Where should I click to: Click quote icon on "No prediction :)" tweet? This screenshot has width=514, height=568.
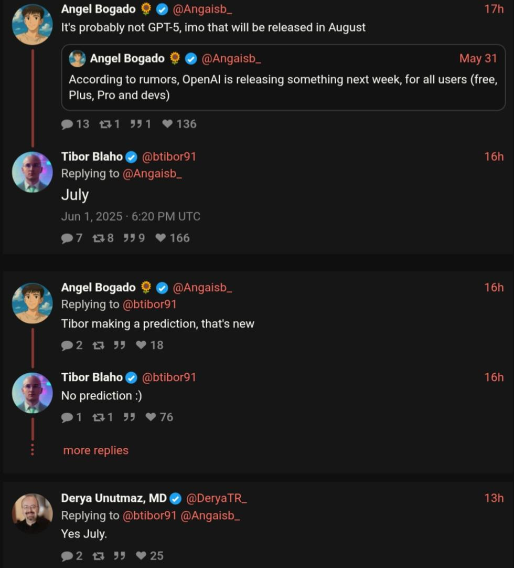pyautogui.click(x=129, y=417)
